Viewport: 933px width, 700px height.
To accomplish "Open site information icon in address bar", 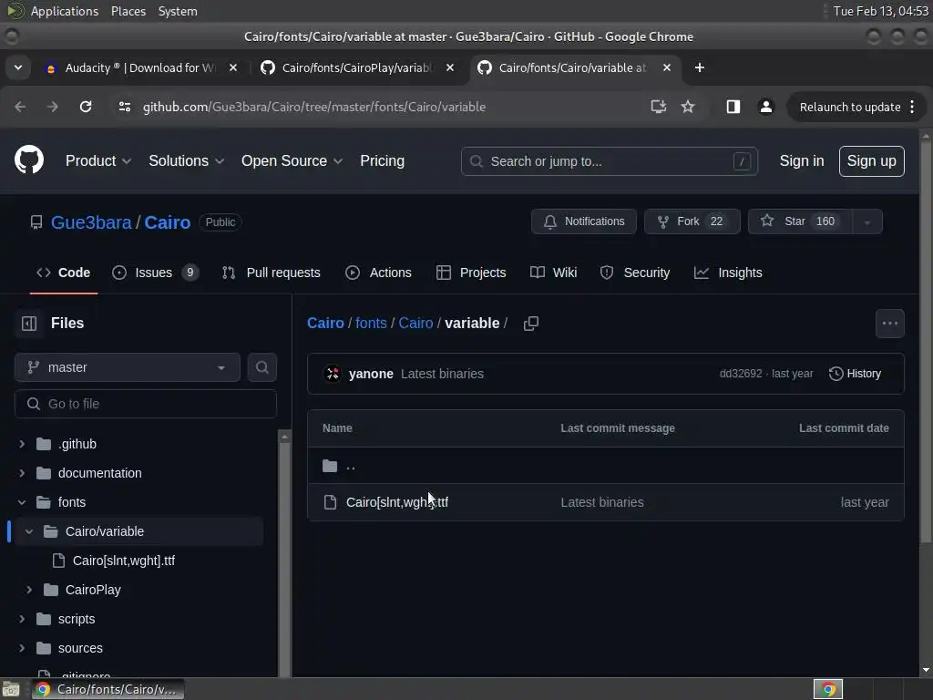I will pos(124,107).
